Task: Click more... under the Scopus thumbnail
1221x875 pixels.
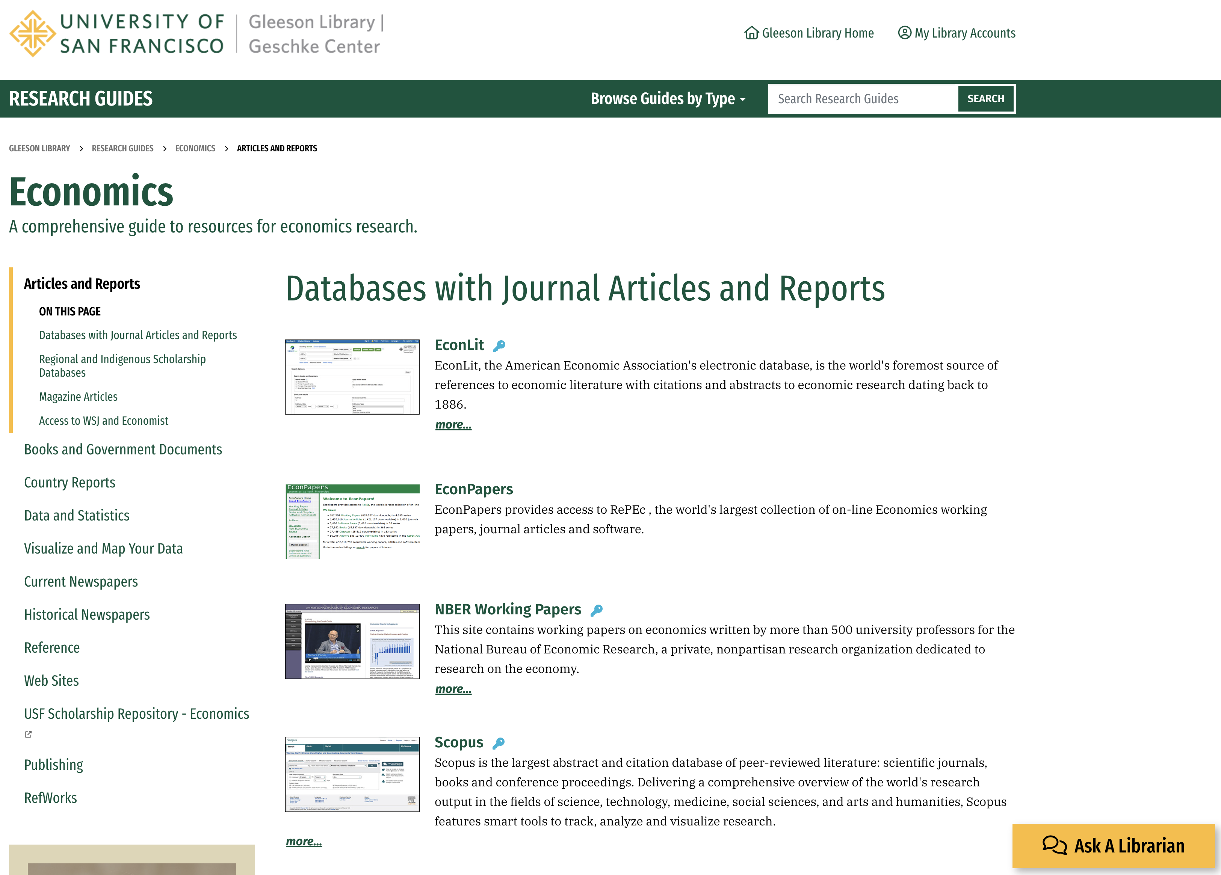Action: tap(304, 842)
